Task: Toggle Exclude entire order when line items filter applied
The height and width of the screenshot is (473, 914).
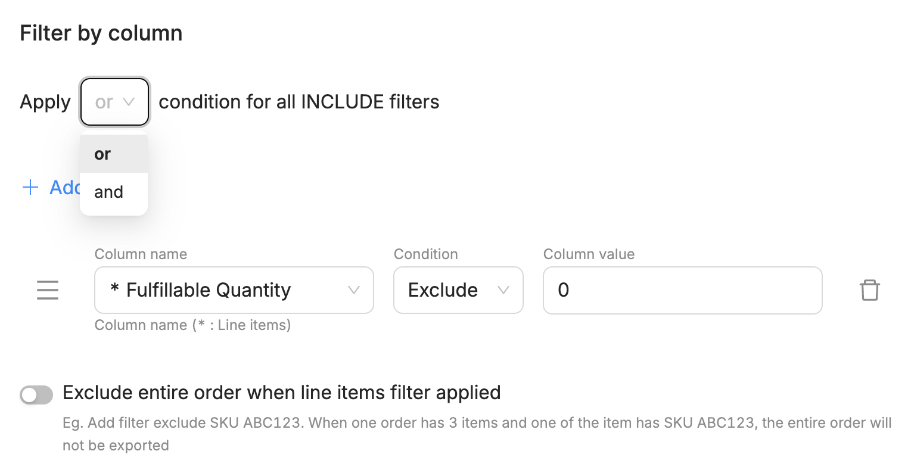Action: (36, 394)
